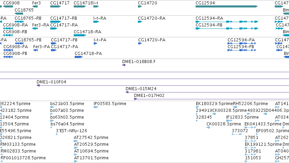
Task: Select the 151053 EST label
Action: tap(253, 158)
